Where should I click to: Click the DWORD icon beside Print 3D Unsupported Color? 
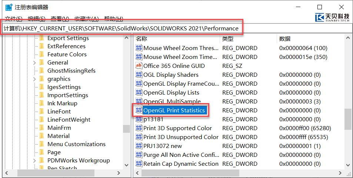pos(139,137)
